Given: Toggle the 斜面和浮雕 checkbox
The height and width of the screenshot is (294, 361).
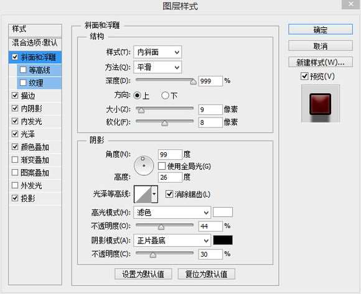Looking at the screenshot, I should click(x=15, y=57).
